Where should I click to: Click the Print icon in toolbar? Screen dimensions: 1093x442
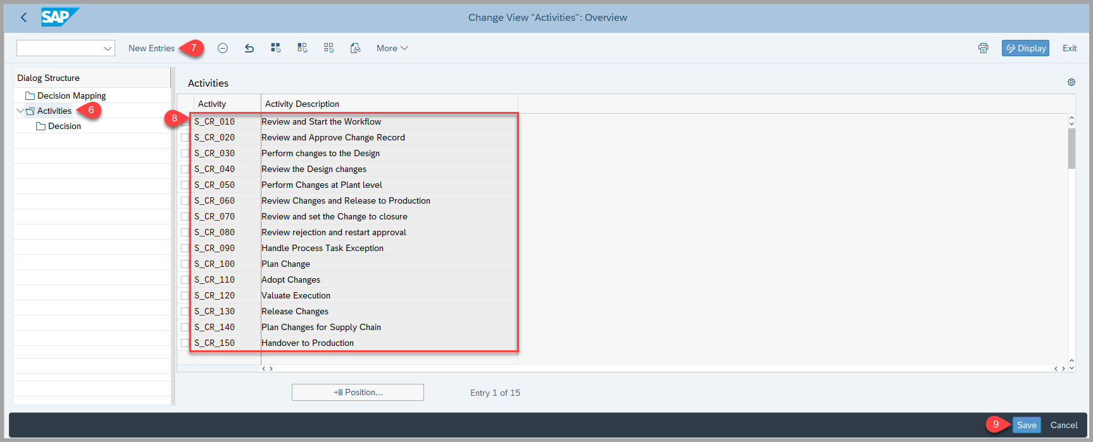coord(983,48)
